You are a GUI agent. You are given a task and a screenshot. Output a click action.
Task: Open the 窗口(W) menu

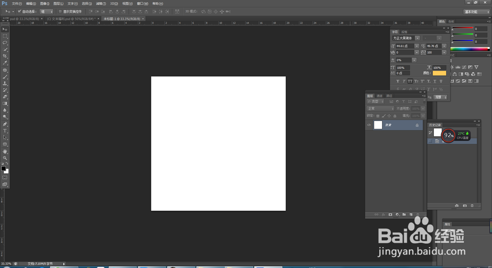tap(142, 4)
